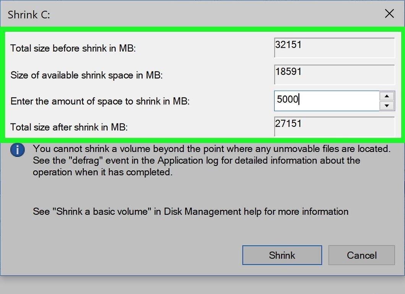Cancel the shrink dialog

coord(361,255)
